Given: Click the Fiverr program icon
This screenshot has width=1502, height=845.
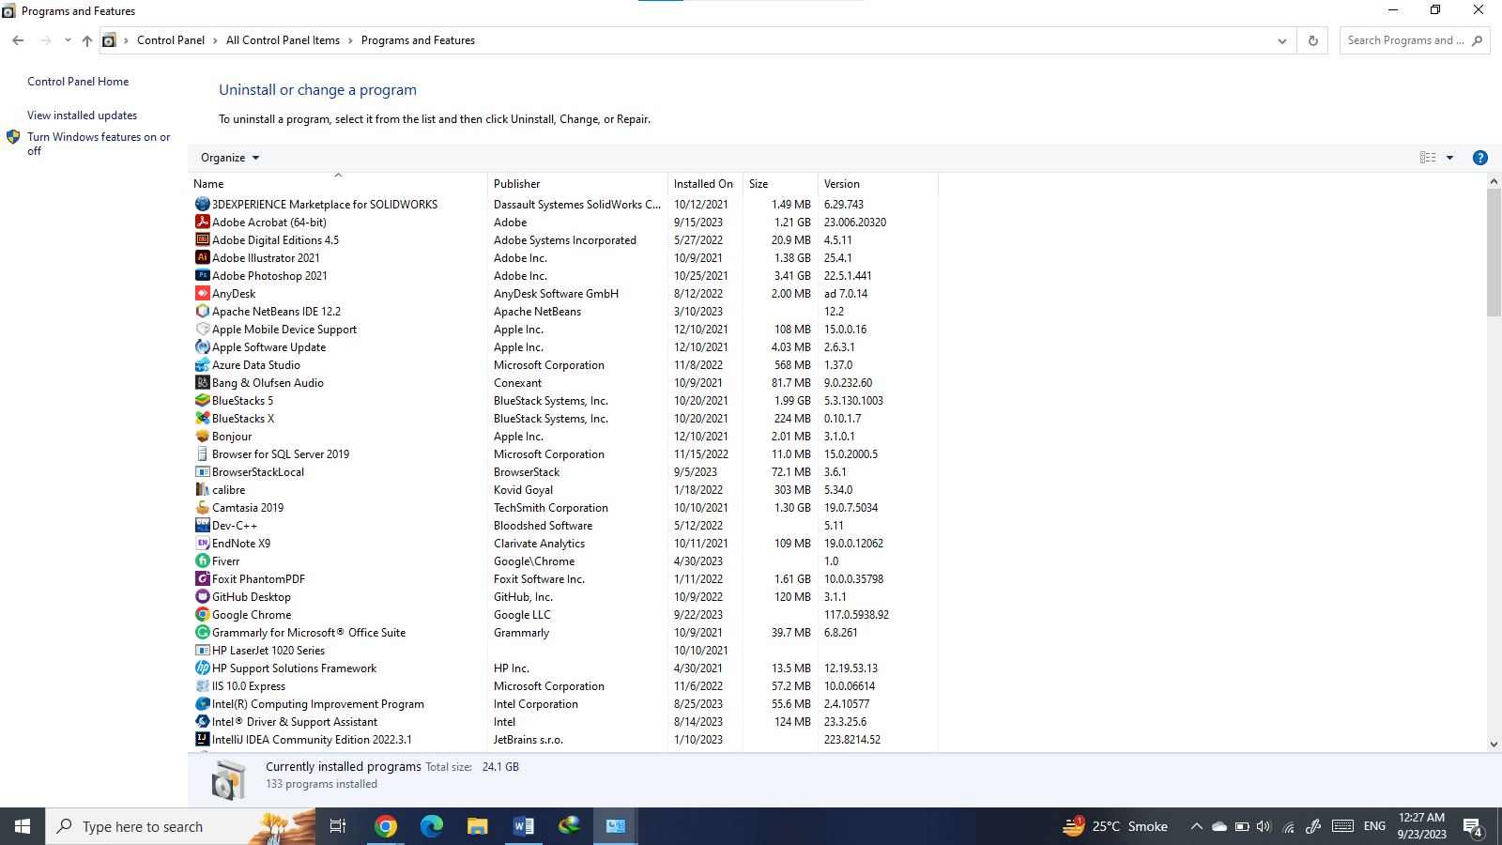Looking at the screenshot, I should tap(202, 561).
